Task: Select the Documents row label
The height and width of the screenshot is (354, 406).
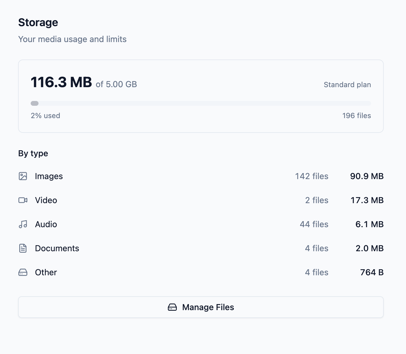Action: tap(57, 248)
